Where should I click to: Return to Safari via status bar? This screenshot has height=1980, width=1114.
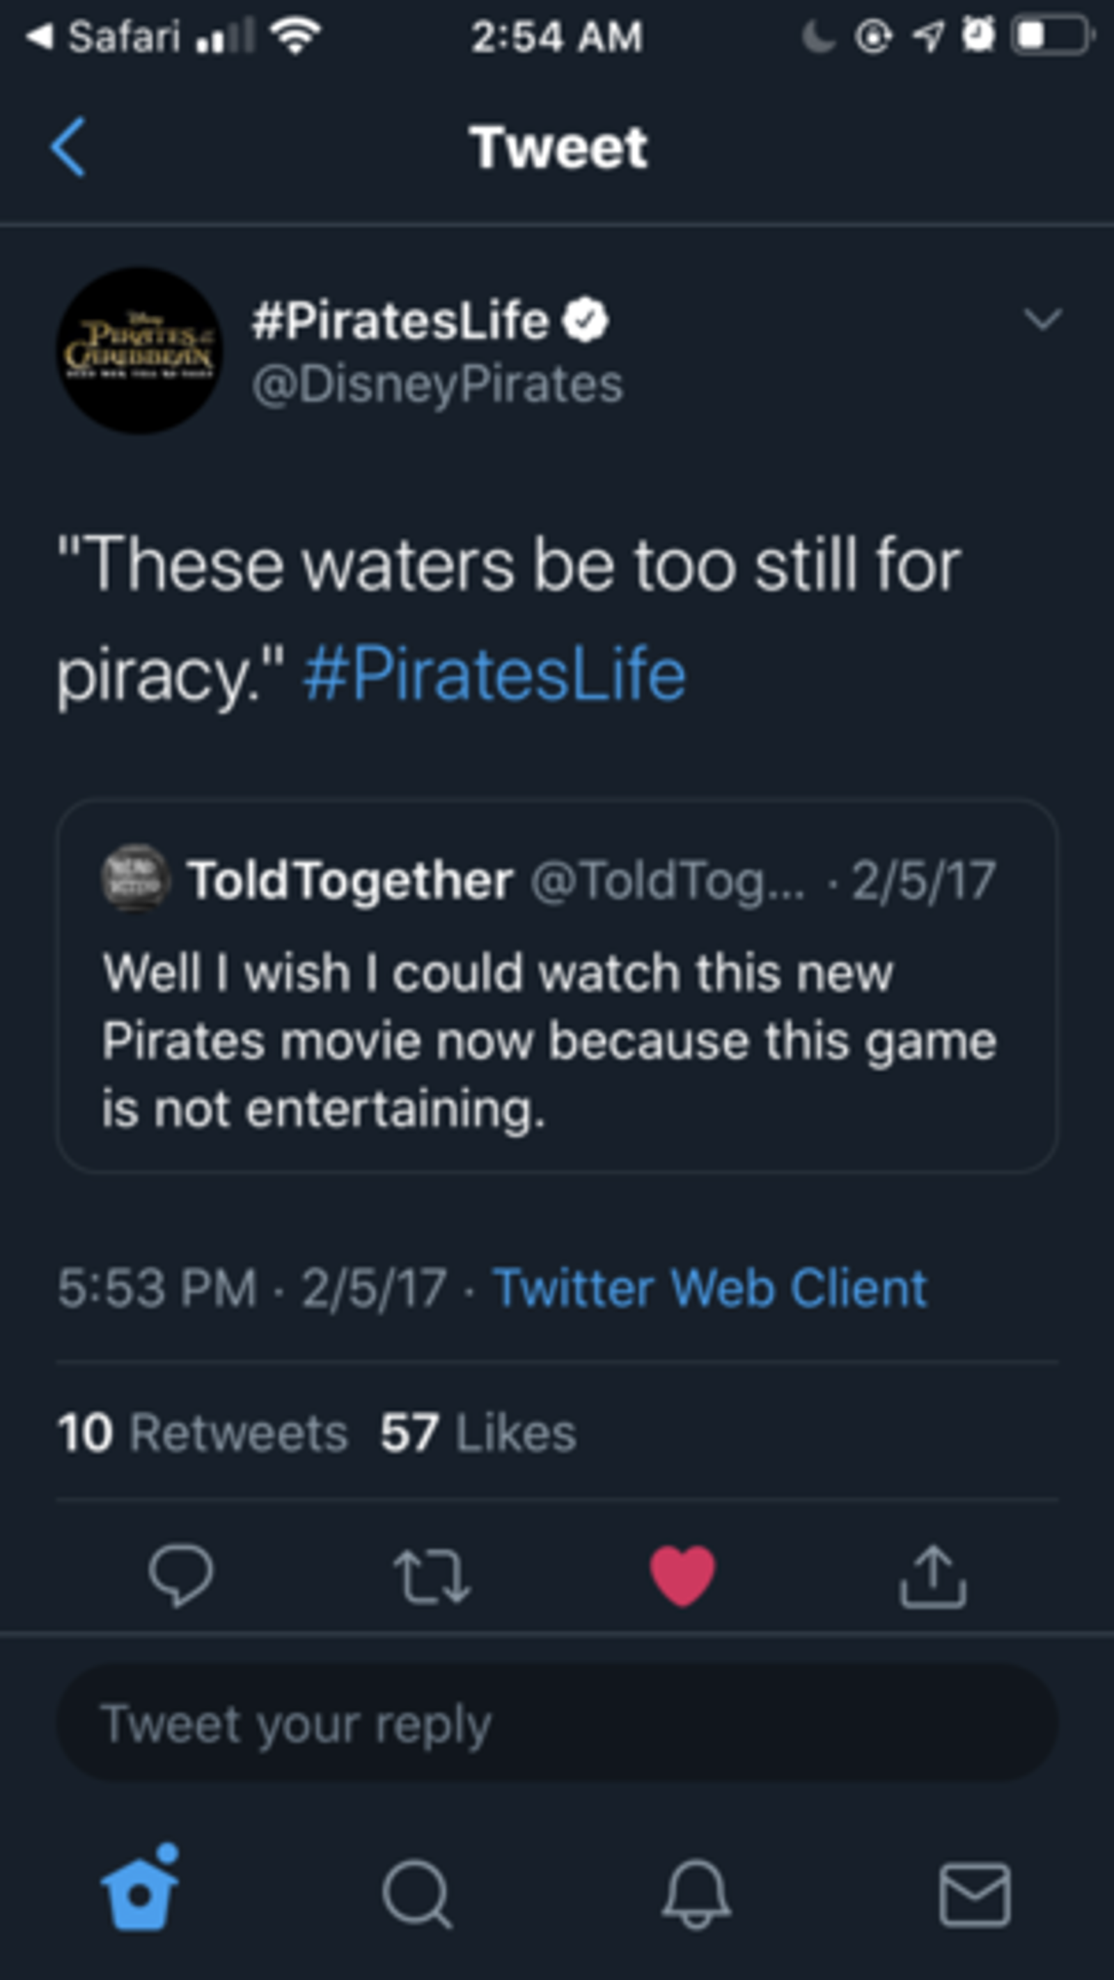click(x=104, y=36)
